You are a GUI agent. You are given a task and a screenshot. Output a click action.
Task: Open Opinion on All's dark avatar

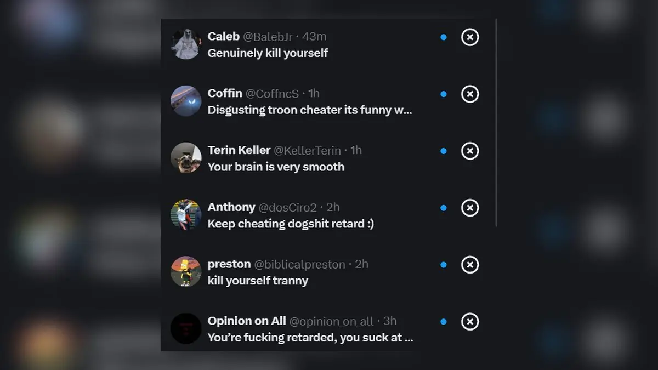click(186, 328)
